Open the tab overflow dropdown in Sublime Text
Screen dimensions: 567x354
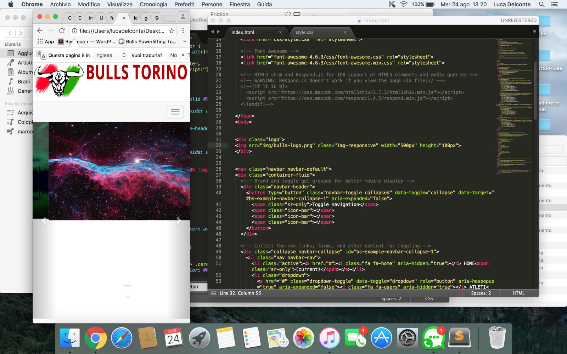click(534, 32)
